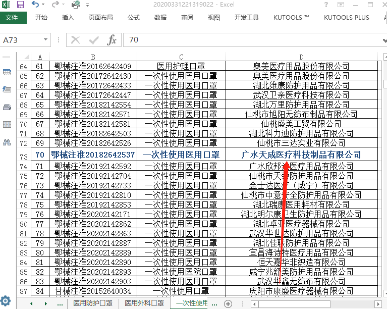
Task: Switch to the 开发工具 ribbon tab
Action: (x=247, y=18)
